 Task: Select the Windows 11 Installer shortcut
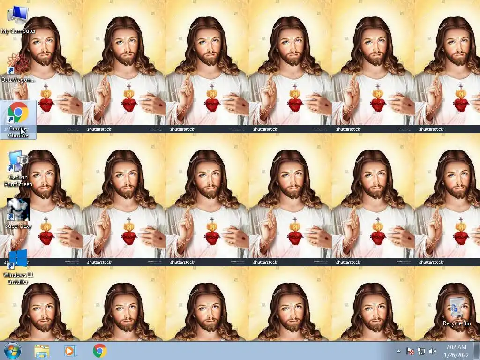coord(18,267)
